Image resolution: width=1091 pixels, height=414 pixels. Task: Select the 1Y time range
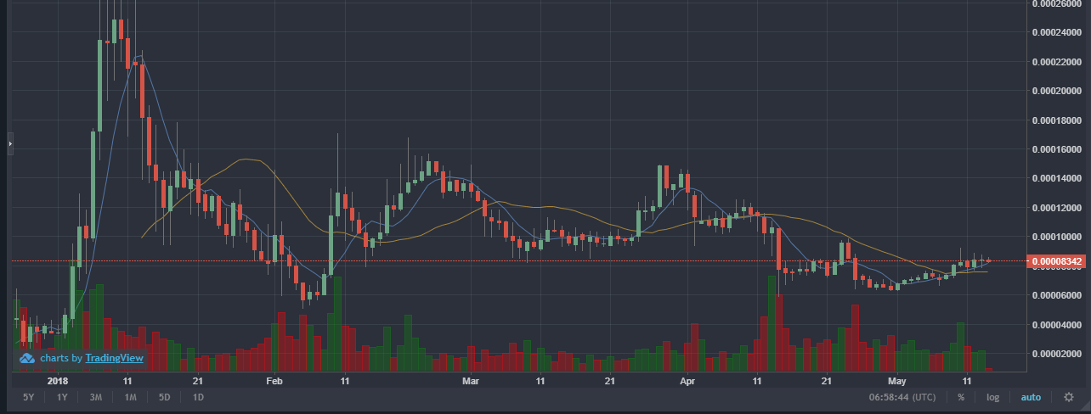pyautogui.click(x=63, y=397)
